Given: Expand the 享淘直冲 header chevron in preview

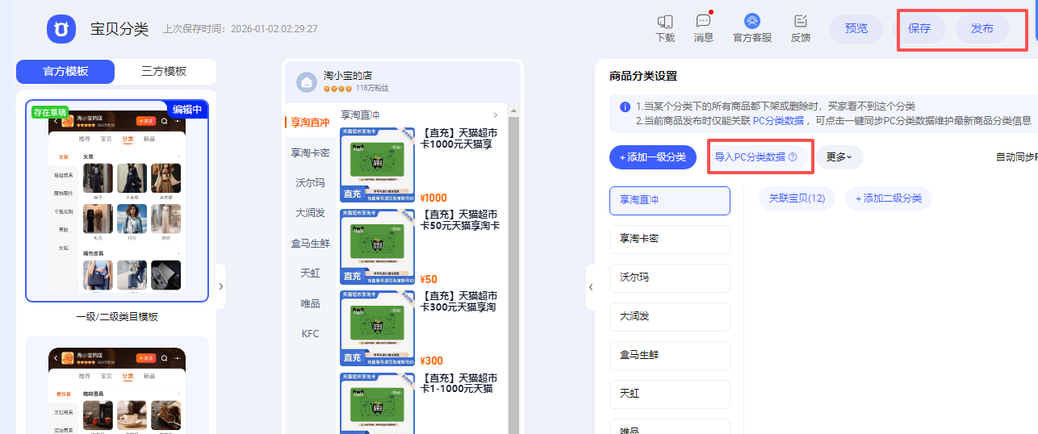Looking at the screenshot, I should pyautogui.click(x=495, y=115).
